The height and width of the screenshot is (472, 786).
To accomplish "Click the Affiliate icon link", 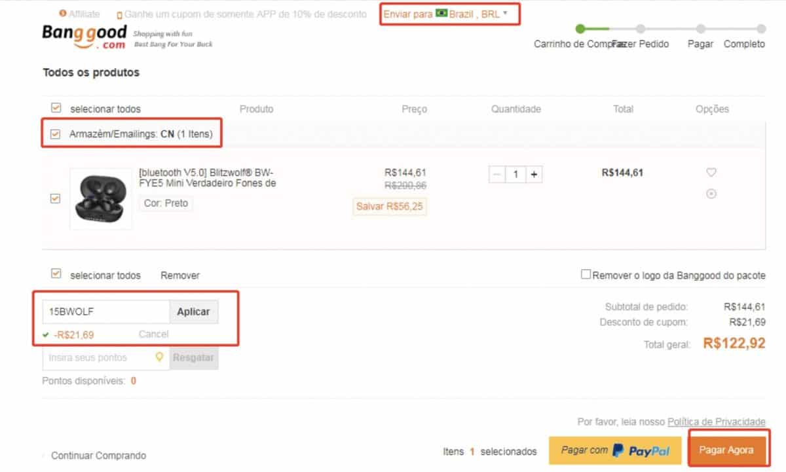I will 63,13.
